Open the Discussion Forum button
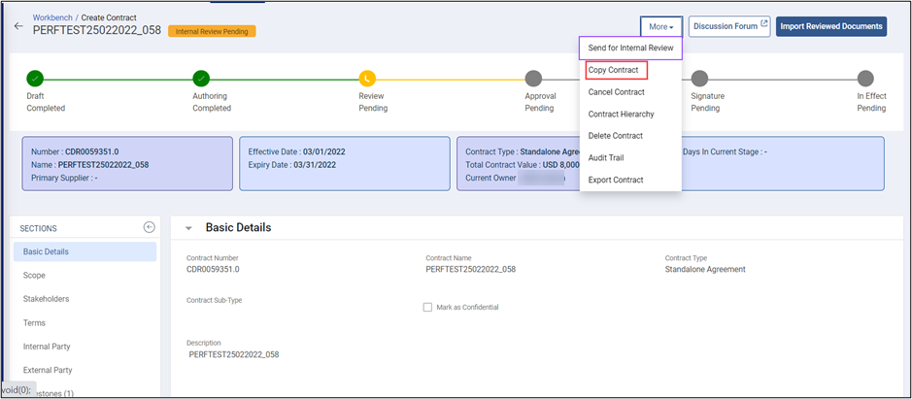The image size is (912, 399). [x=729, y=26]
